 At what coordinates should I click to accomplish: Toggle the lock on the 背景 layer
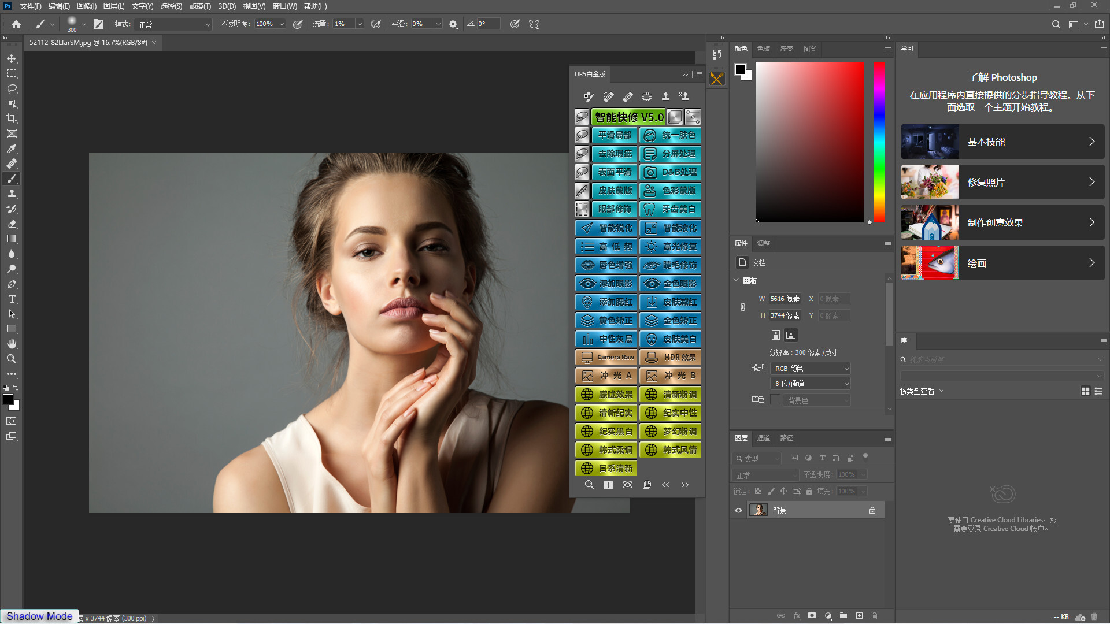click(x=873, y=510)
